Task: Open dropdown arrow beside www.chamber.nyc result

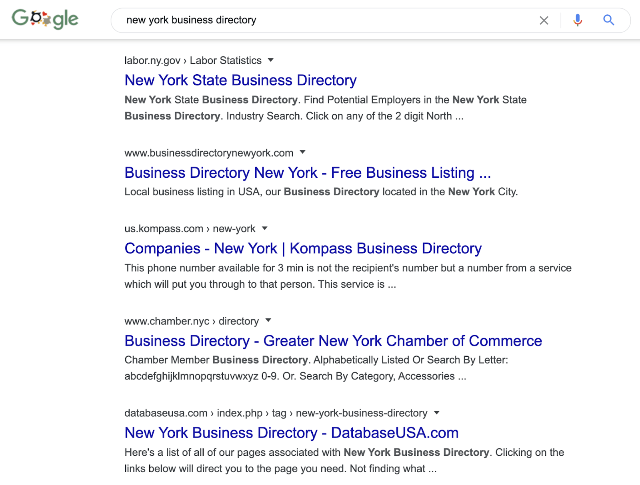Action: coord(268,321)
